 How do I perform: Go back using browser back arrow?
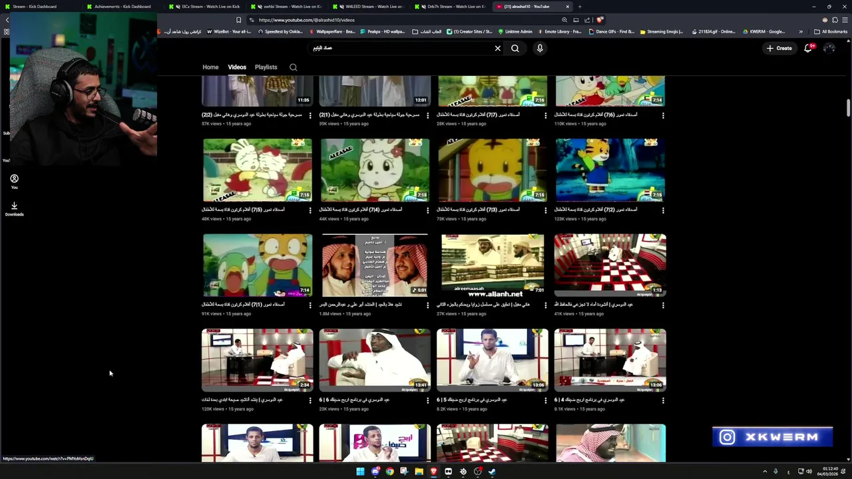pyautogui.click(x=7, y=20)
